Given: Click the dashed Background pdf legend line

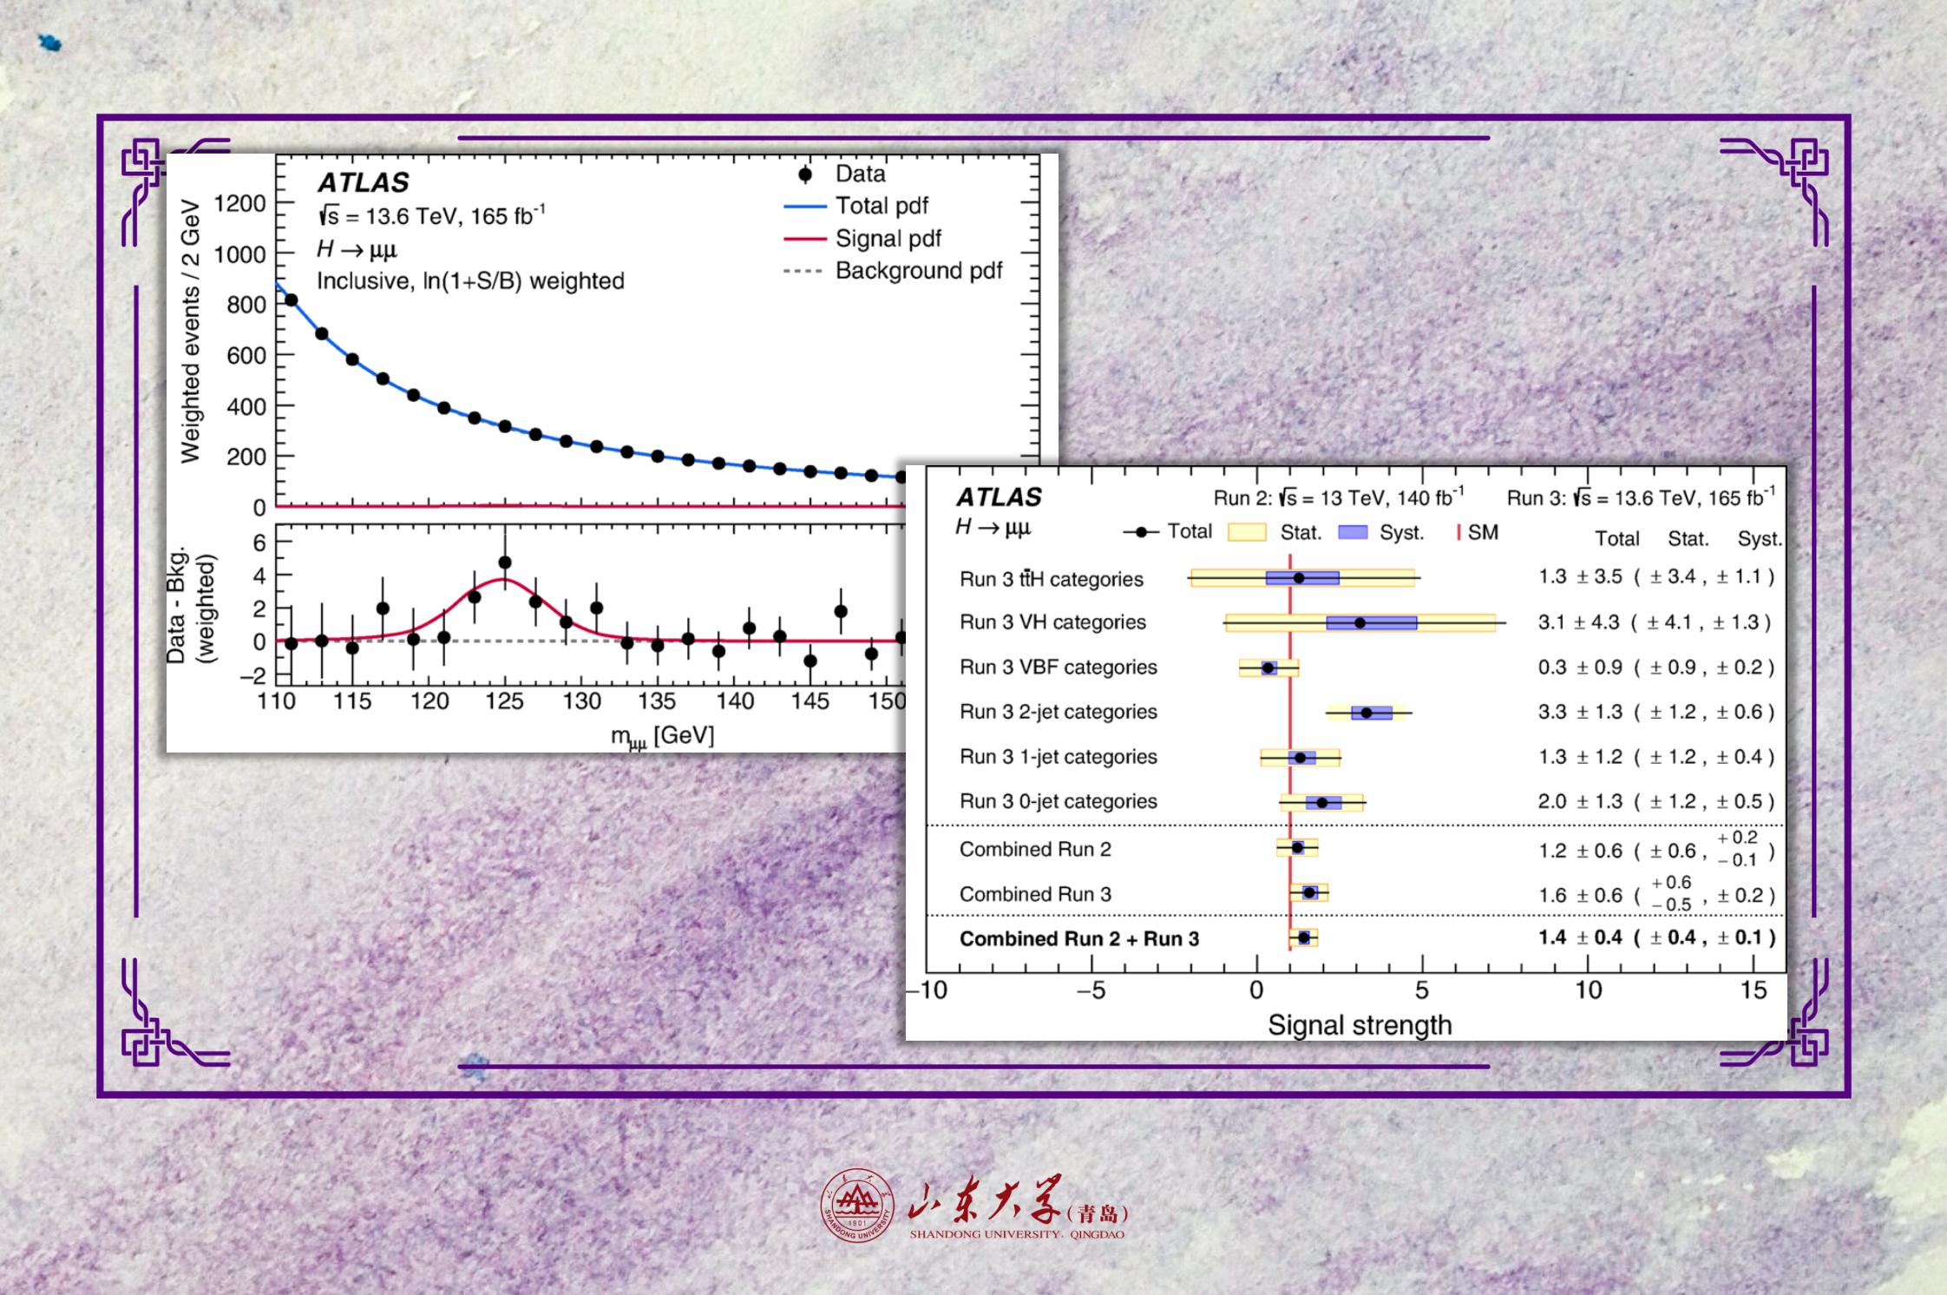Looking at the screenshot, I should click(803, 272).
